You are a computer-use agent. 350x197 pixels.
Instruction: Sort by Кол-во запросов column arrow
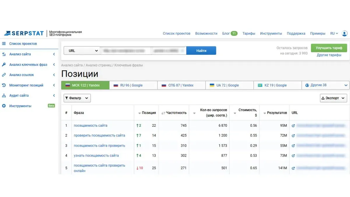click(x=194, y=113)
